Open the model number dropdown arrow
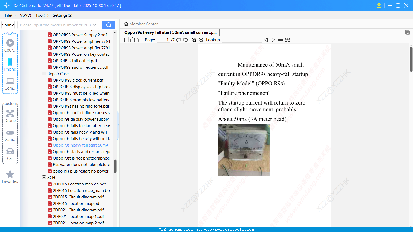 click(95, 25)
